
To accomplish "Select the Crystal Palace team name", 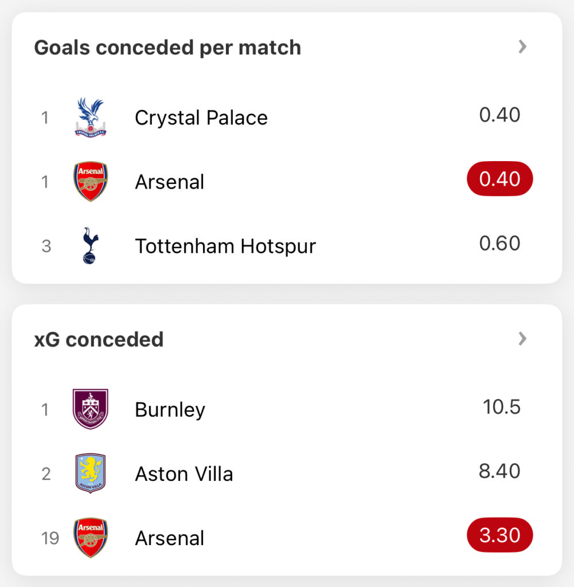I will pyautogui.click(x=201, y=118).
